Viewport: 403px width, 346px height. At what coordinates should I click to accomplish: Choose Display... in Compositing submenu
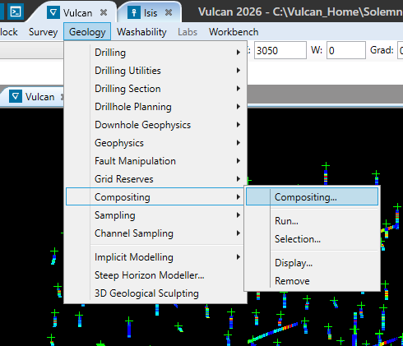[312, 263]
